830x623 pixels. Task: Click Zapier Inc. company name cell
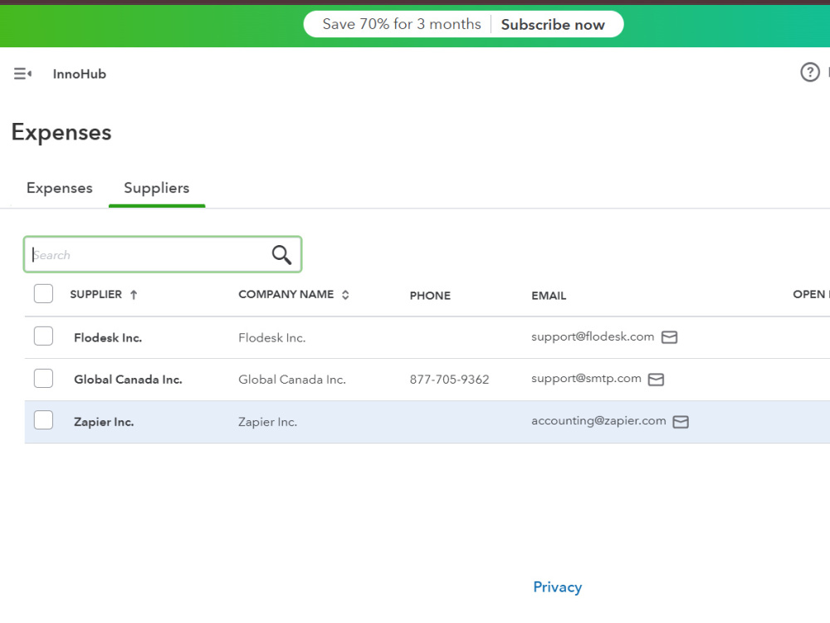[267, 422]
